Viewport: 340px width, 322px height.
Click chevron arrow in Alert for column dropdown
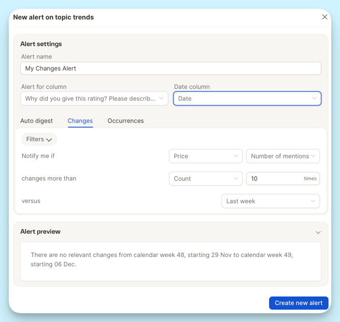[161, 99]
